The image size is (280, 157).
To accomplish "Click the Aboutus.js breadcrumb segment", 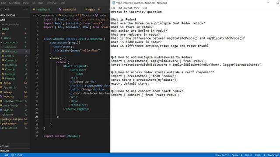I will (x=66, y=16).
